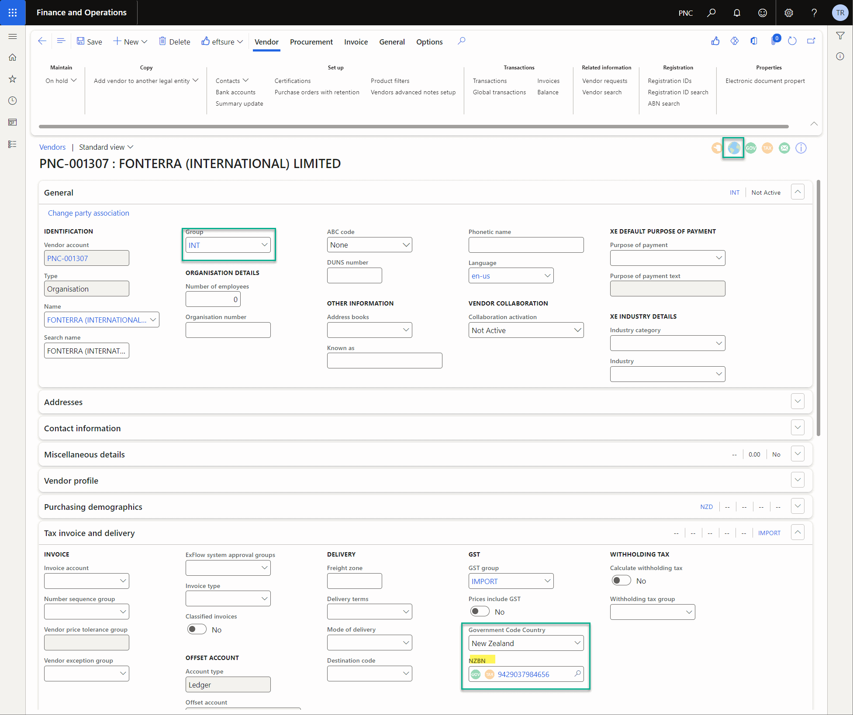Open Favorites star in sidebar
This screenshot has height=715, width=853.
pyautogui.click(x=13, y=79)
